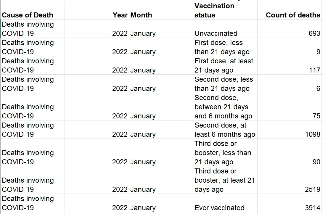This screenshot has height=214, width=323.
Task: Click the Unvaccinated status cell
Action: 225,29
